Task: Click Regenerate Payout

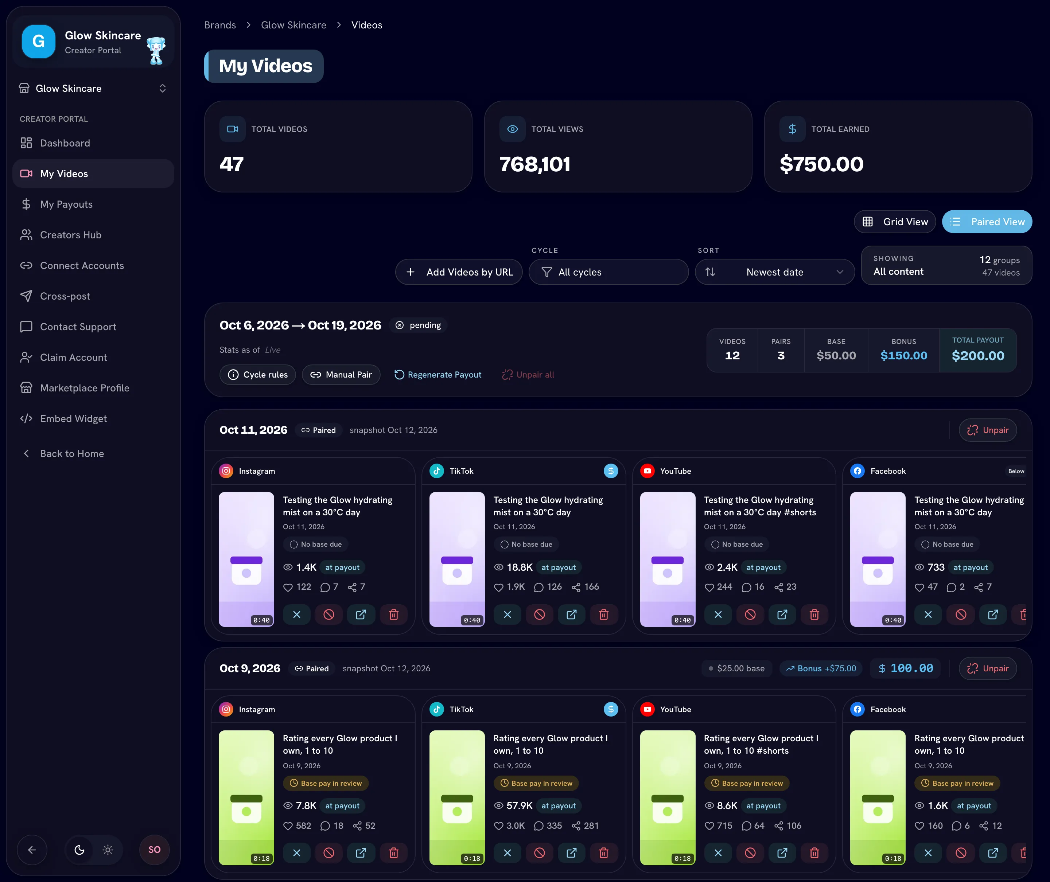Action: click(x=438, y=375)
